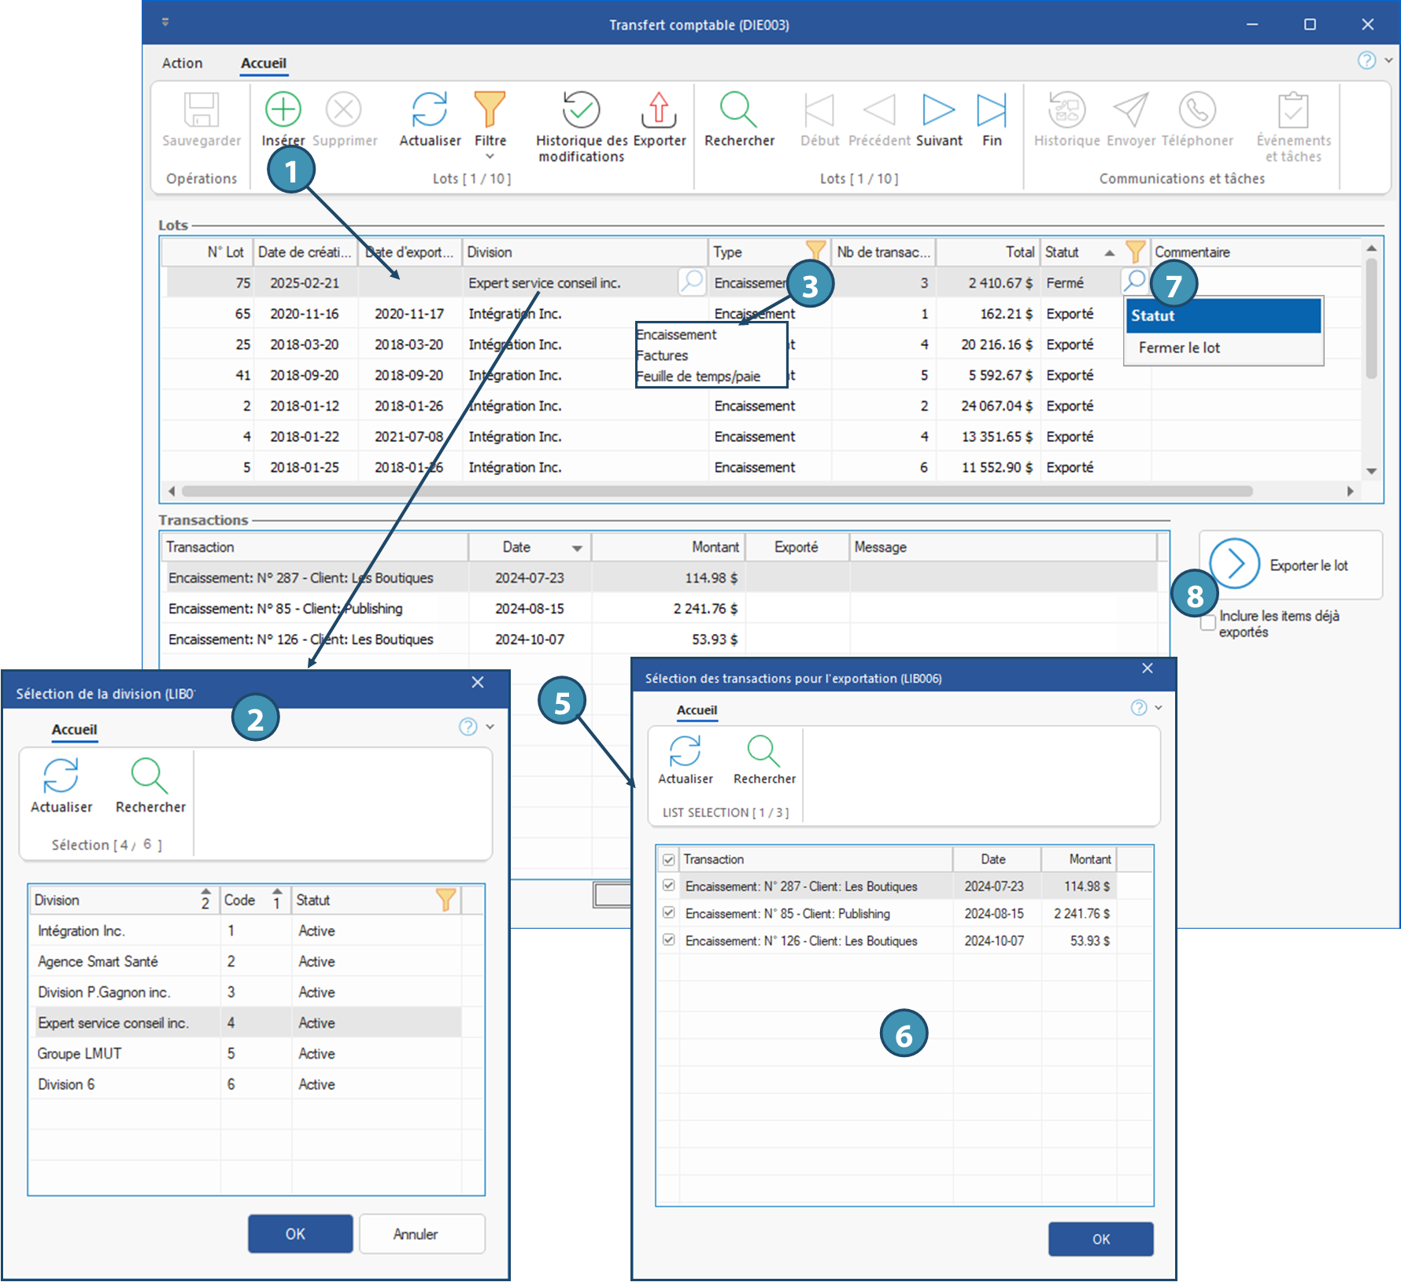Screen dimensions: 1401x1282
Task: Click the Lots grid horizontal scrollbar
Action: pyautogui.click(x=716, y=492)
